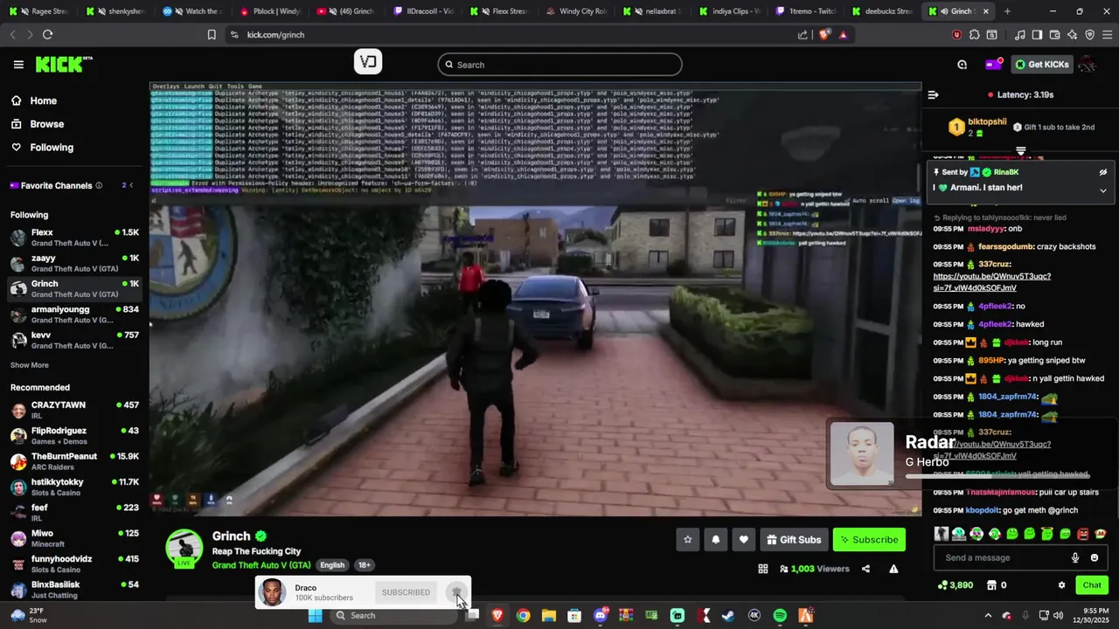Click the Kick search box
The width and height of the screenshot is (1119, 629).
tap(559, 65)
